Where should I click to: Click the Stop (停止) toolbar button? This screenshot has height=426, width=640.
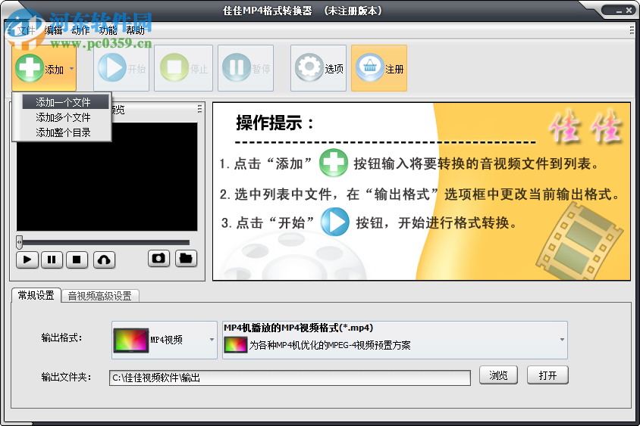coord(184,68)
